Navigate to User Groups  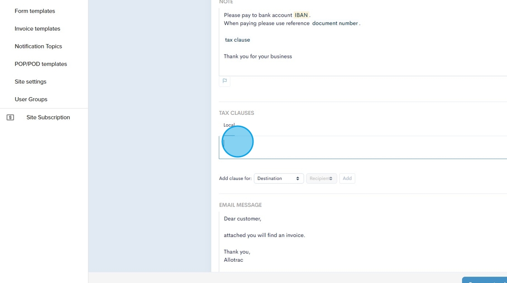point(31,99)
